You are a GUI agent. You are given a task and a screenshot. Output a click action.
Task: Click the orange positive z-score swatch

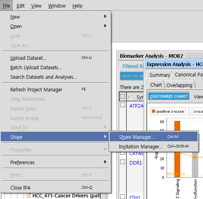(154, 111)
